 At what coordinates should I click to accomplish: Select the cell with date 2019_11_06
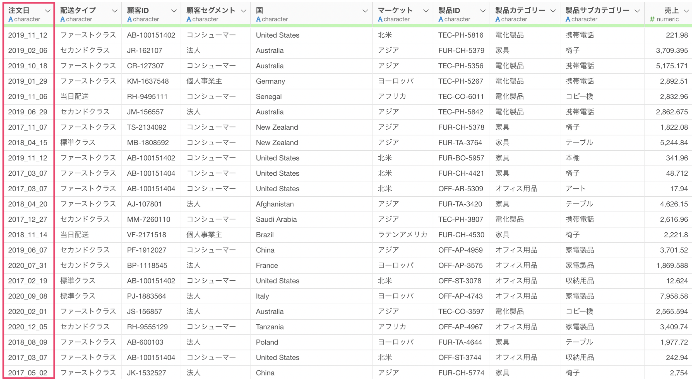(x=28, y=97)
